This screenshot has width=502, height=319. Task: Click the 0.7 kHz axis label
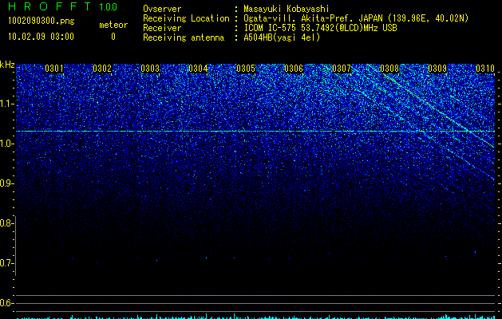(x=6, y=263)
